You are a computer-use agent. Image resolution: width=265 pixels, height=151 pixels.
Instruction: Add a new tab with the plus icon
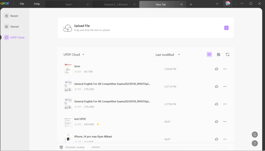(x=191, y=5)
